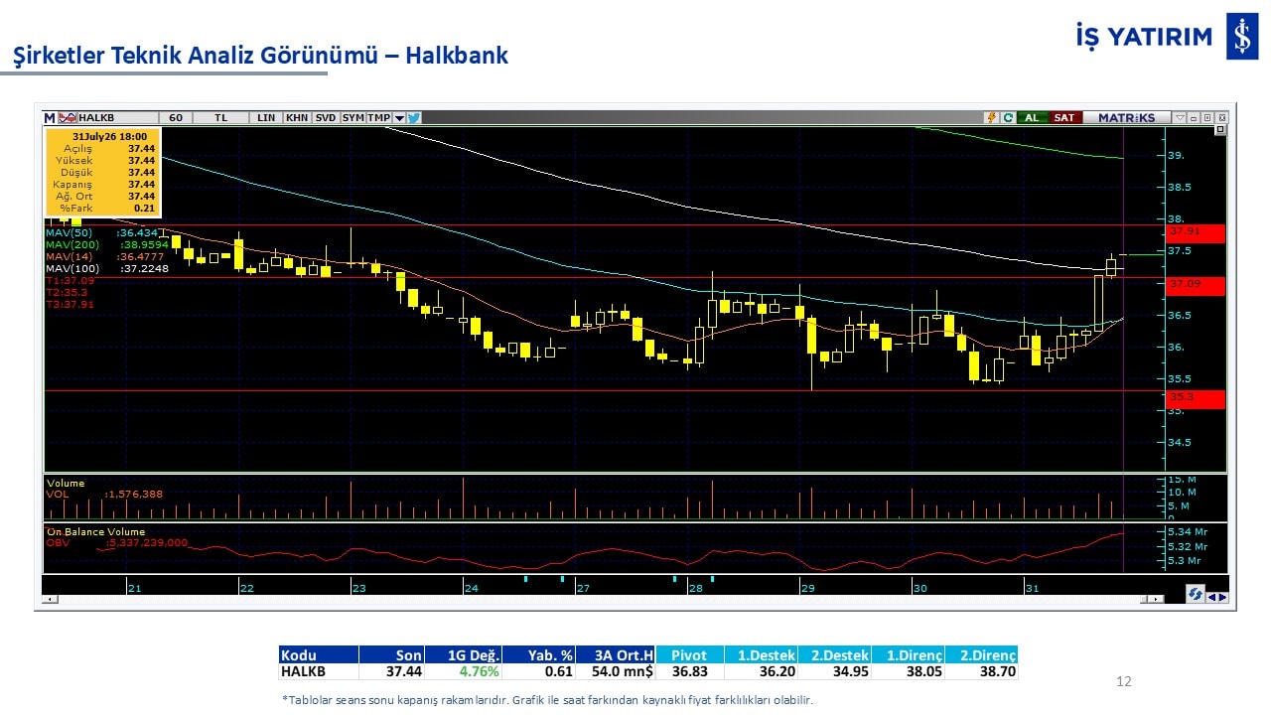This screenshot has width=1271, height=715.
Task: Click the 37.09 red price level tag
Action: click(x=1197, y=286)
